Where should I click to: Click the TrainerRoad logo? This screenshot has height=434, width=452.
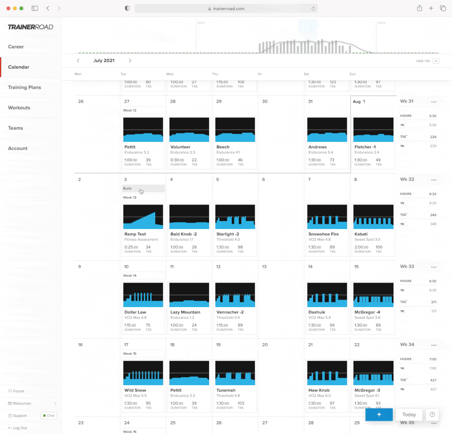[x=30, y=27]
